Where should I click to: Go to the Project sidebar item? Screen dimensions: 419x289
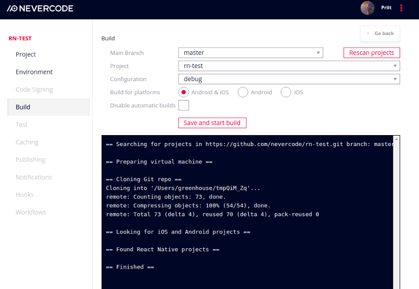pyautogui.click(x=26, y=54)
